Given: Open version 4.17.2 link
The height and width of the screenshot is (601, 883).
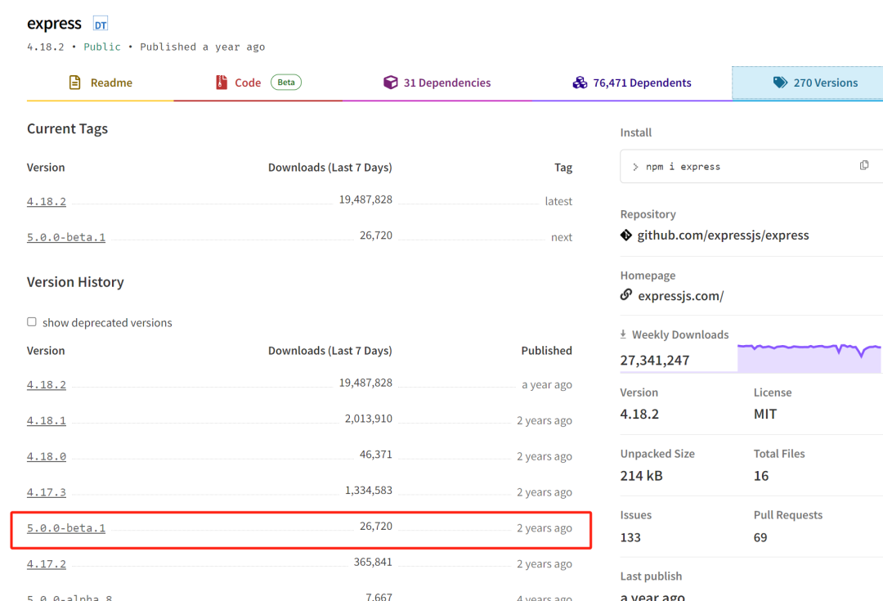Looking at the screenshot, I should tap(46, 564).
